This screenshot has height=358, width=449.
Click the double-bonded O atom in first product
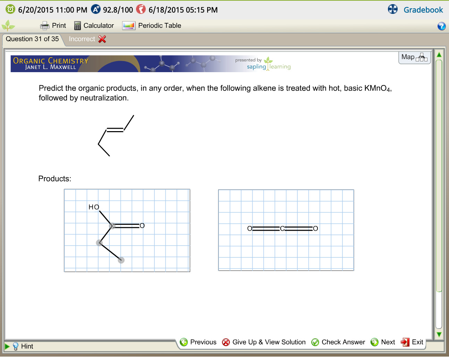[142, 226]
